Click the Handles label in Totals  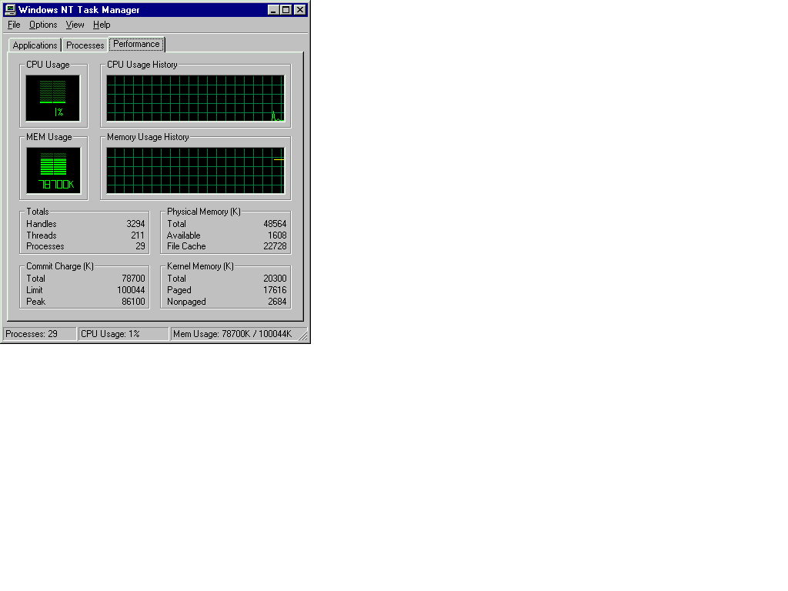click(42, 224)
